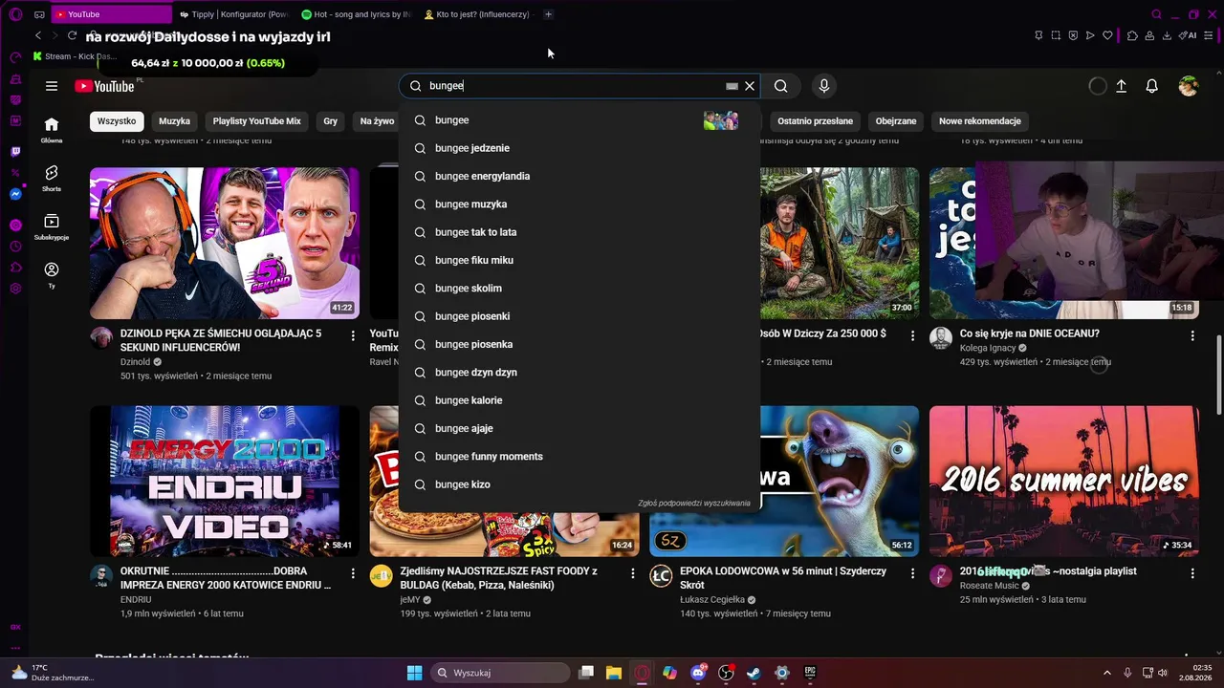
Task: Choose the 'bungee kalorie' suggestion
Action: tap(579, 400)
